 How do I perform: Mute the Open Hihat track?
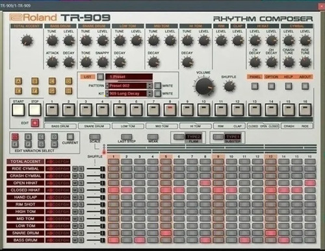coord(75,183)
